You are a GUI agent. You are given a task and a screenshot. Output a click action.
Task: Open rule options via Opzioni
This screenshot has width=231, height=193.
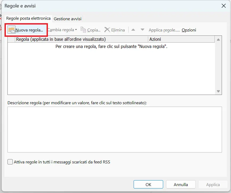coord(189,30)
